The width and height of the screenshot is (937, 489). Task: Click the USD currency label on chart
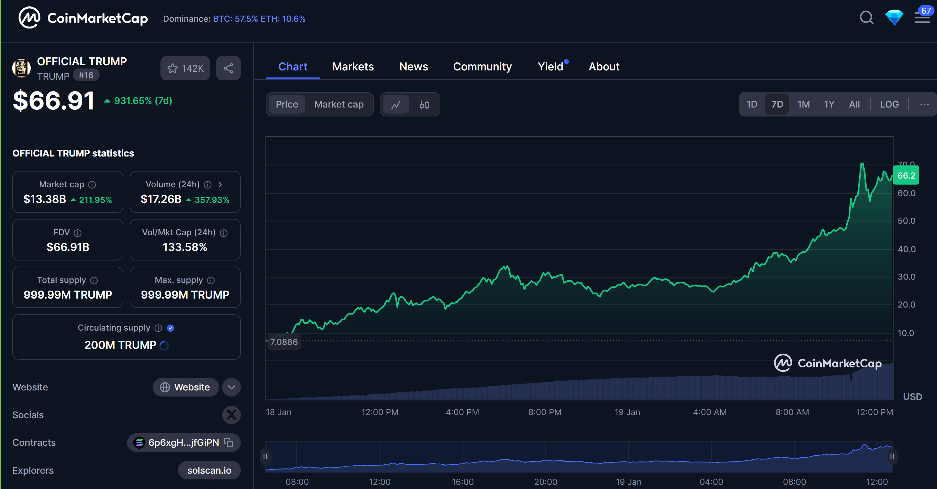(x=912, y=397)
